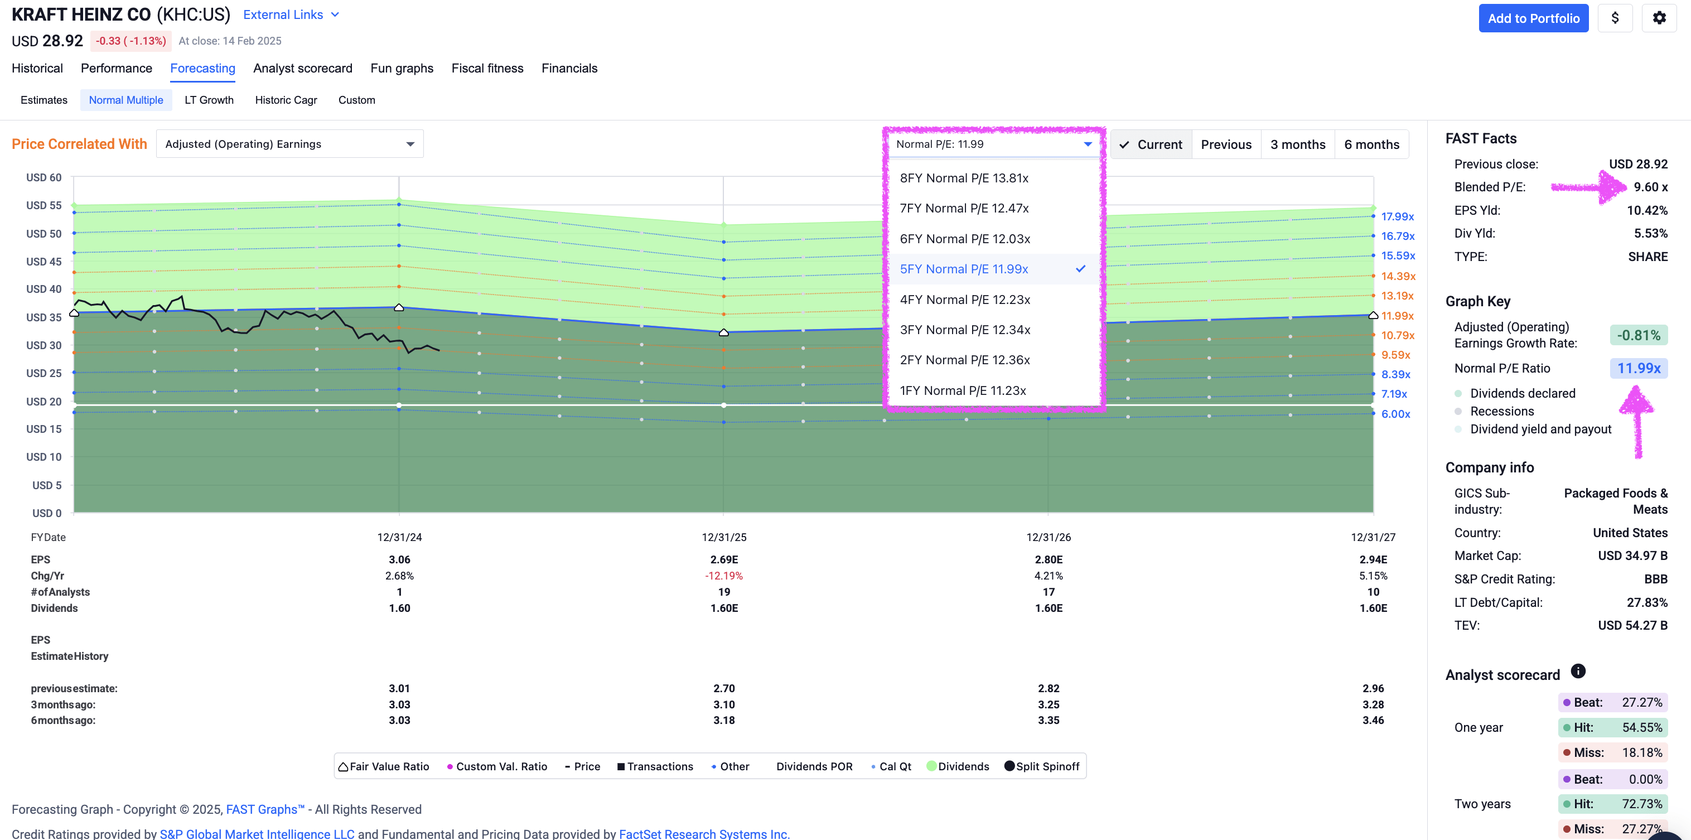
Task: Open Adjusted (Operating) Earnings dropdown
Action: tap(289, 144)
